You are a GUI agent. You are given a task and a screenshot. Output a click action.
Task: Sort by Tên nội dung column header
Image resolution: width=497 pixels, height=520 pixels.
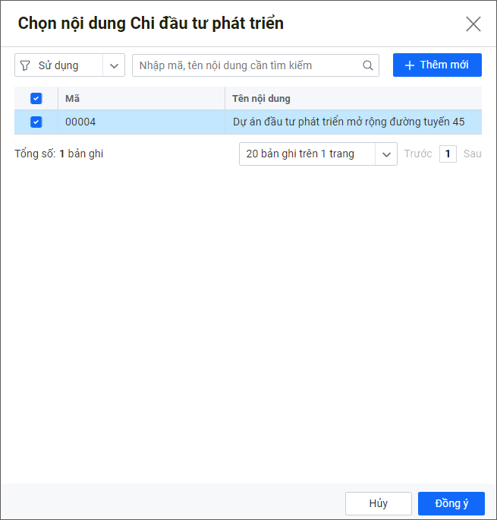(261, 98)
